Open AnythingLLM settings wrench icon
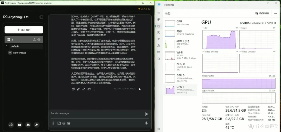This screenshot has height=132, width=281. coord(37,125)
